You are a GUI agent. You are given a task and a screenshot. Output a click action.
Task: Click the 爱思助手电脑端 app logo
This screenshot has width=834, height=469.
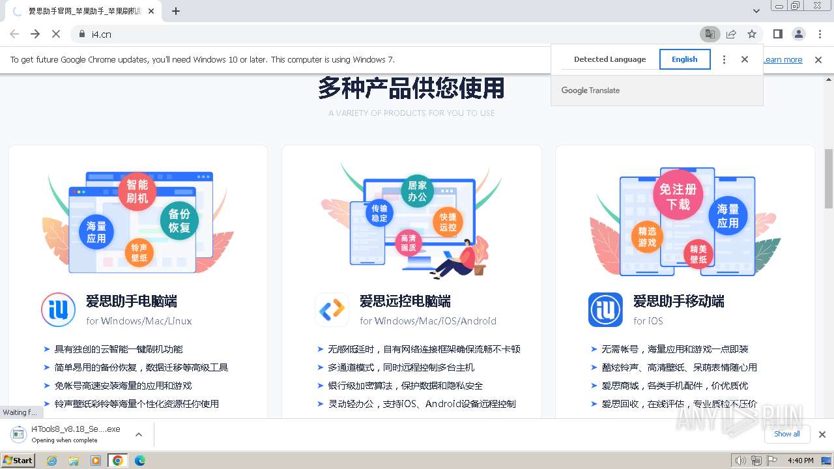pos(59,309)
